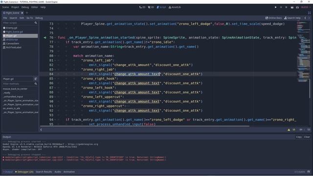The height and width of the screenshot is (176, 313).
Task: Open the Project menu
Action: [15, 7]
